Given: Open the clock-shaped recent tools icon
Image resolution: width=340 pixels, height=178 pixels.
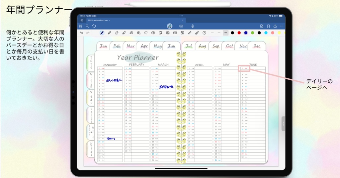Looking at the screenshot, I should click(204, 33).
